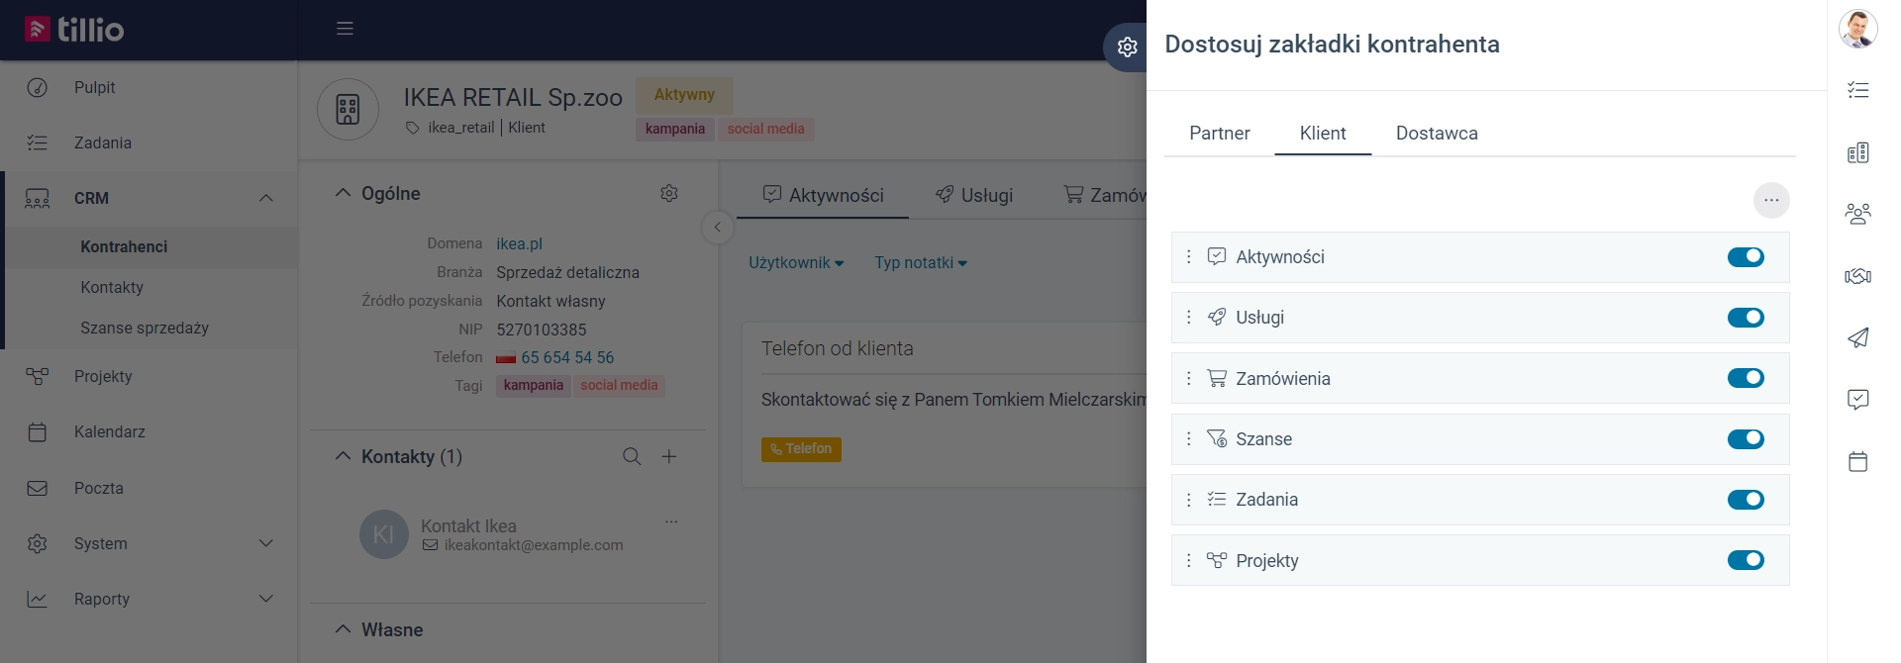
Task: Click the kampania tag in header
Action: (675, 129)
